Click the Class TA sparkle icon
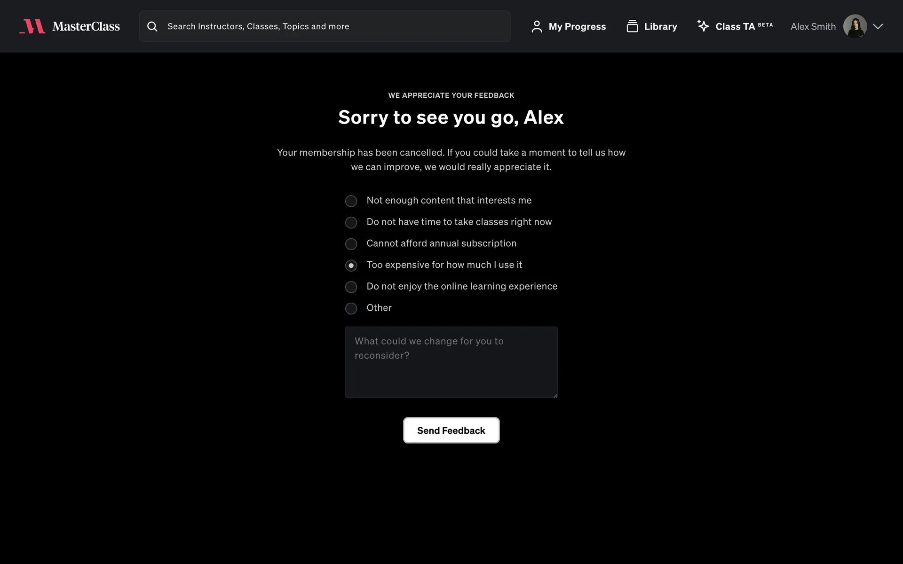This screenshot has height=564, width=903. point(703,26)
